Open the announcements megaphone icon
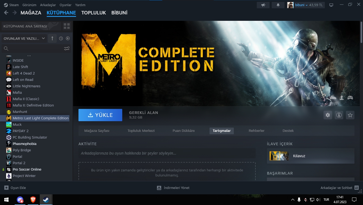 click(x=263, y=5)
